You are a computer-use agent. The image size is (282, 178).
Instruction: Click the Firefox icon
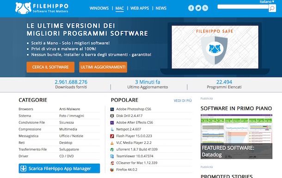click(112, 170)
